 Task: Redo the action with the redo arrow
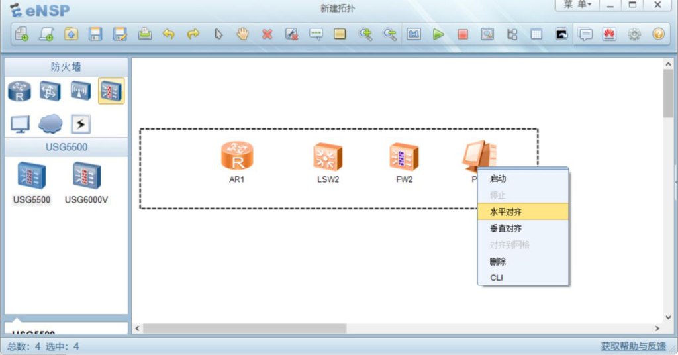coord(193,34)
